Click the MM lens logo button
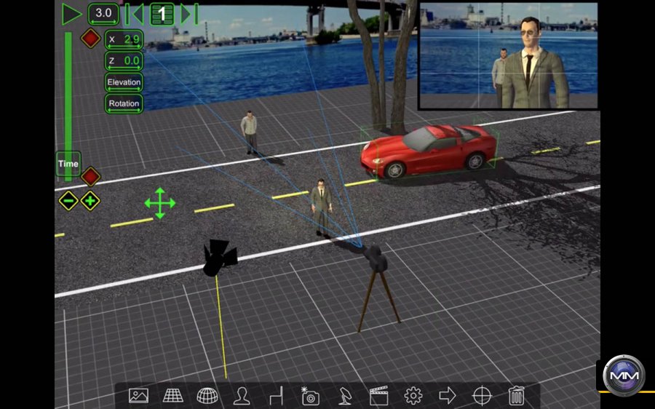The height and width of the screenshot is (409, 655). click(624, 376)
